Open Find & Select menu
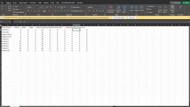Image resolution: width=190 pixels, height=107 pixels. click(x=165, y=9)
